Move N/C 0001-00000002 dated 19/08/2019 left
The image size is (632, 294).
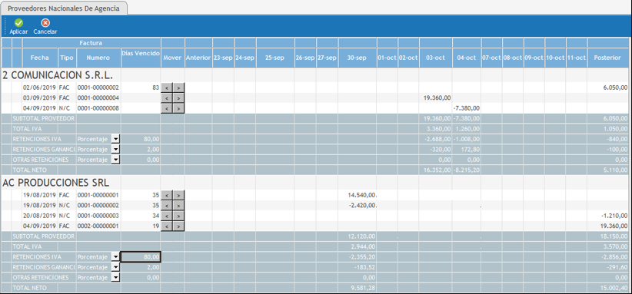pyautogui.click(x=167, y=206)
